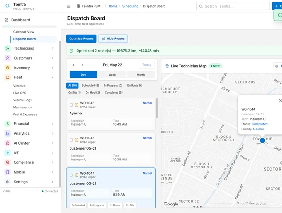Open Maintenance under Fleet
Screen dimensions: 282x213
click(x=23, y=107)
